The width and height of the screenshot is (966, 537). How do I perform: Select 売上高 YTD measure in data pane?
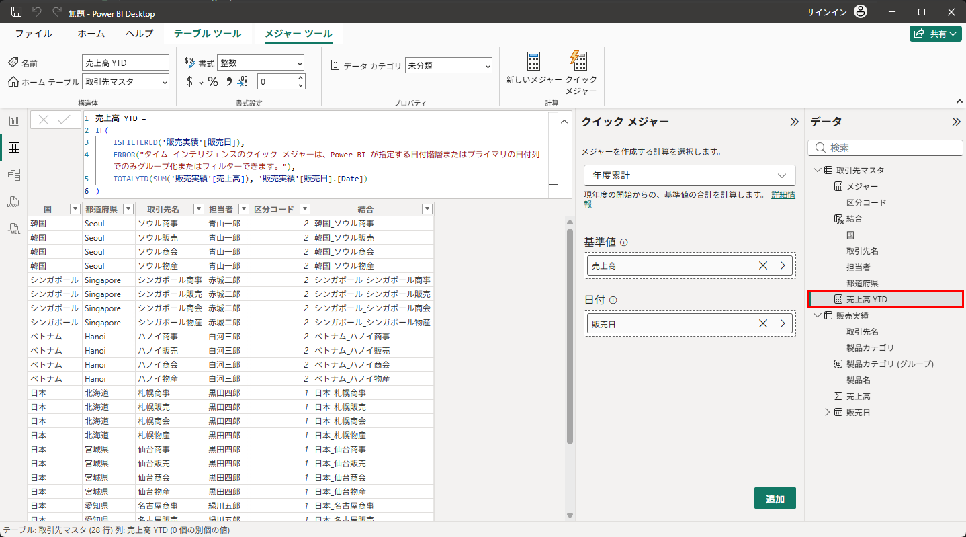[x=886, y=299]
